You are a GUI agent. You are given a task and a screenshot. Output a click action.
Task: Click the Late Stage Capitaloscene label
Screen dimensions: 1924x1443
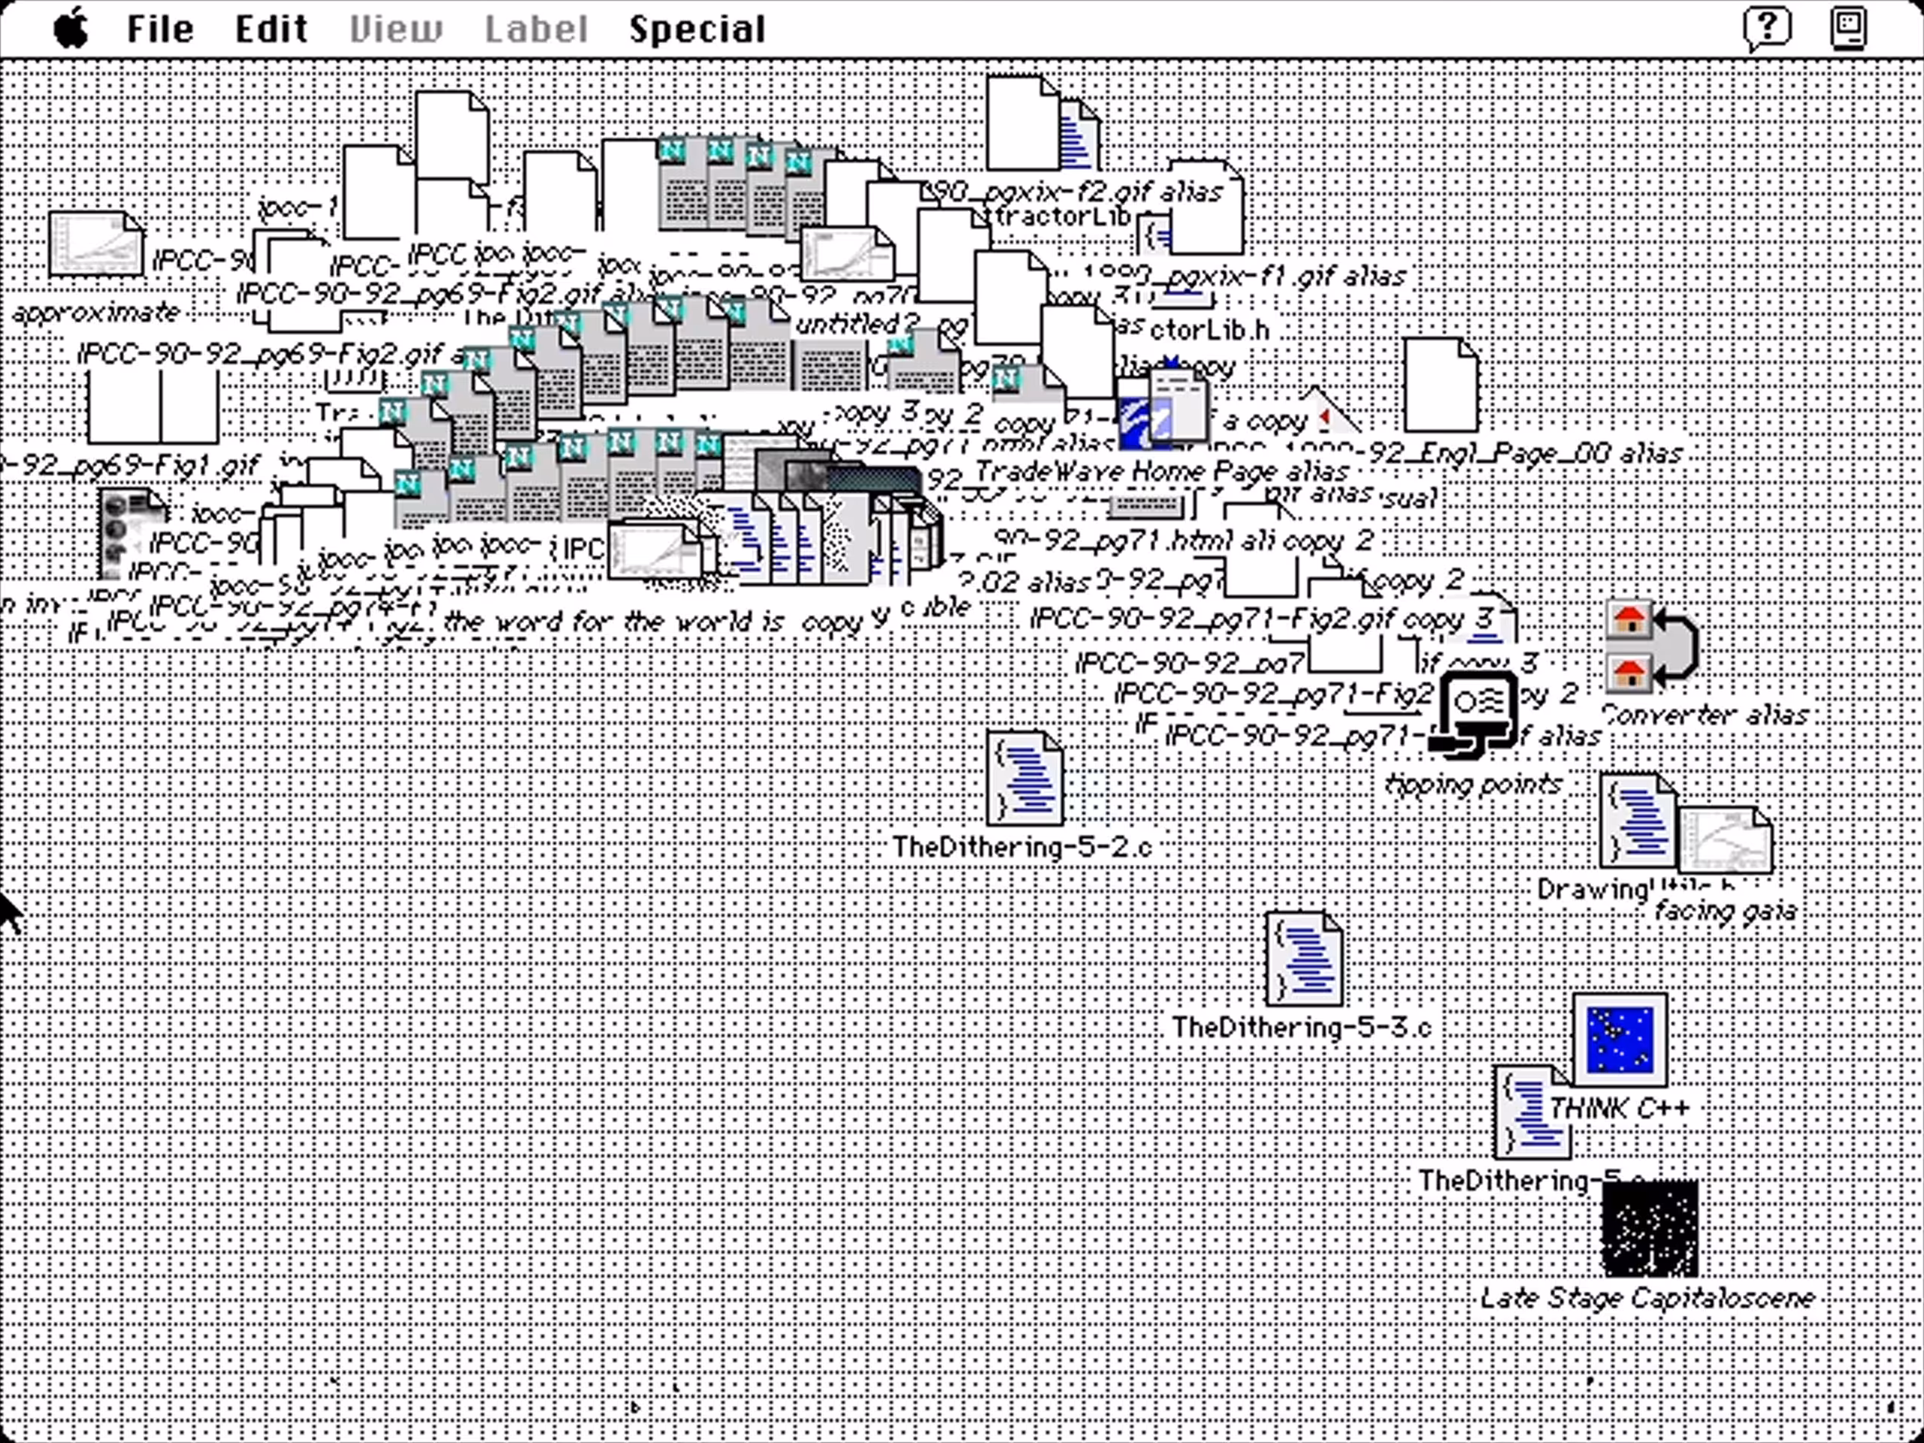(1648, 1299)
